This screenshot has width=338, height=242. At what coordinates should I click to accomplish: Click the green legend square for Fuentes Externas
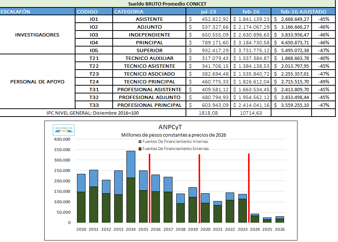point(140,149)
